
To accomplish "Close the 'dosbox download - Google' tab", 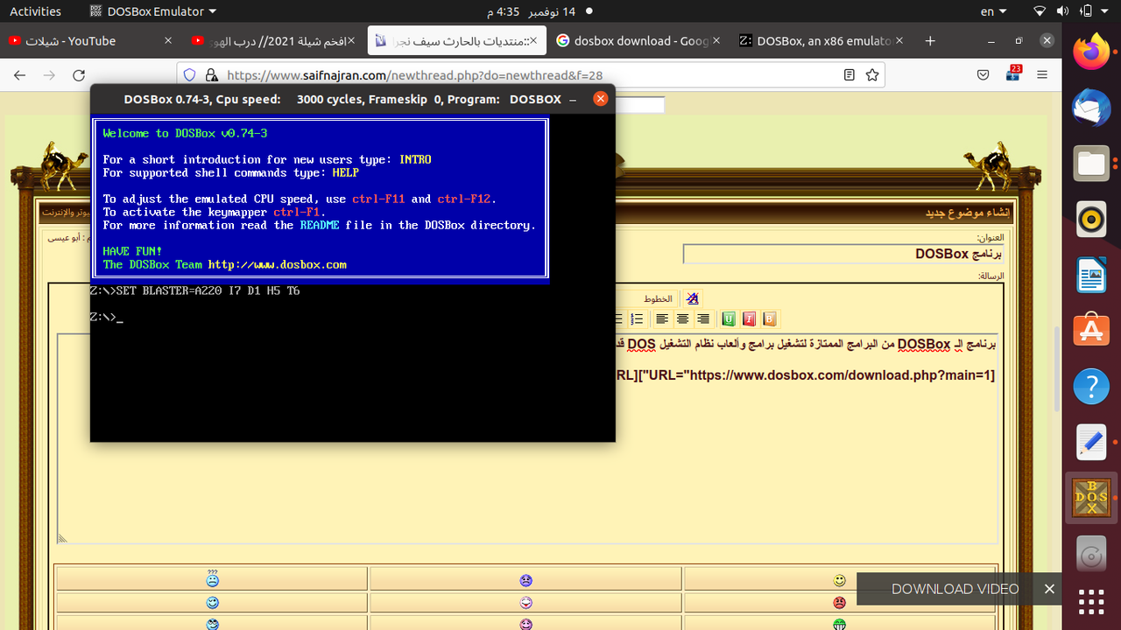I will click(x=716, y=40).
